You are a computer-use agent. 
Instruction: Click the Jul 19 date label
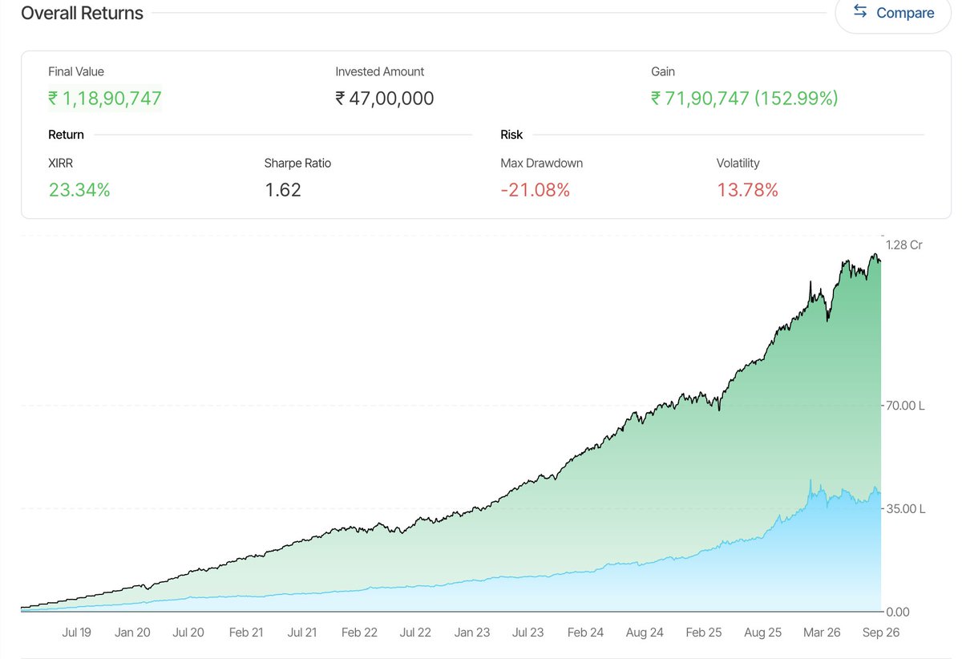(x=76, y=633)
